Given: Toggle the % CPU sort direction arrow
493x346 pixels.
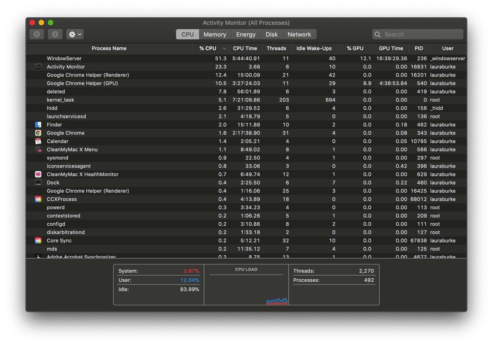Looking at the screenshot, I should (224, 49).
